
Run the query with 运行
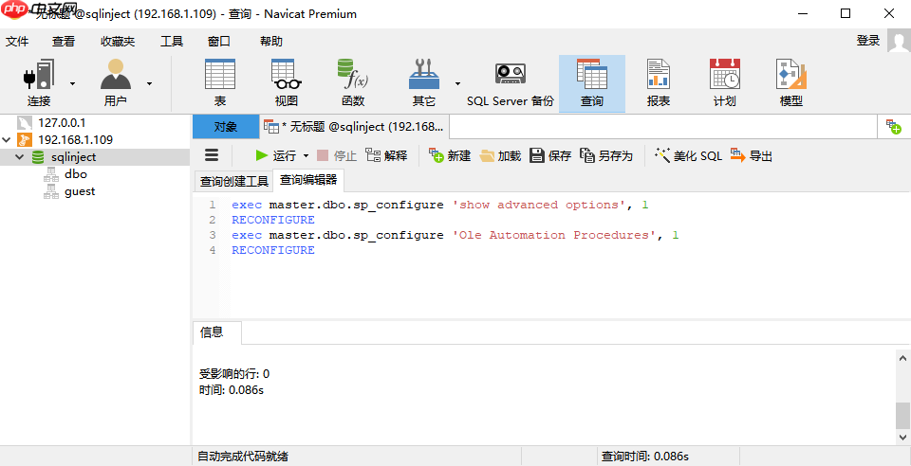pos(276,155)
